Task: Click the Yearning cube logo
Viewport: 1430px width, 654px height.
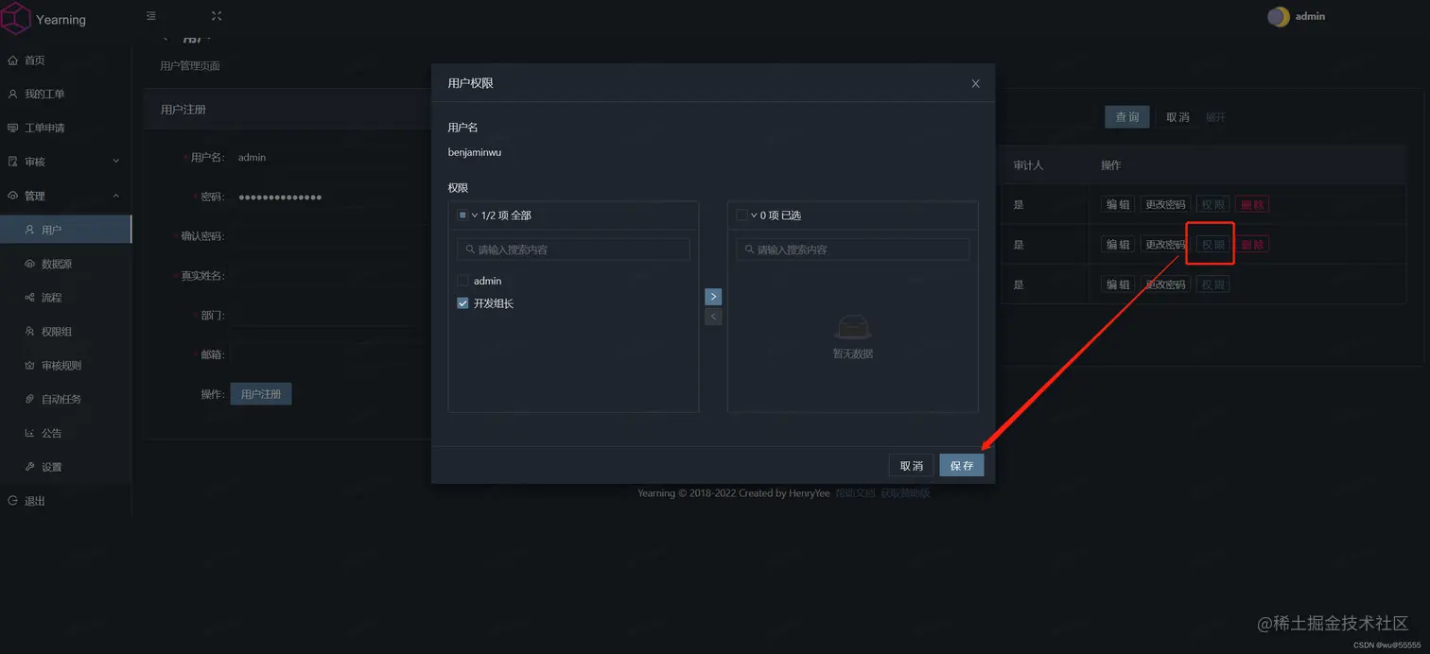Action: pyautogui.click(x=16, y=19)
